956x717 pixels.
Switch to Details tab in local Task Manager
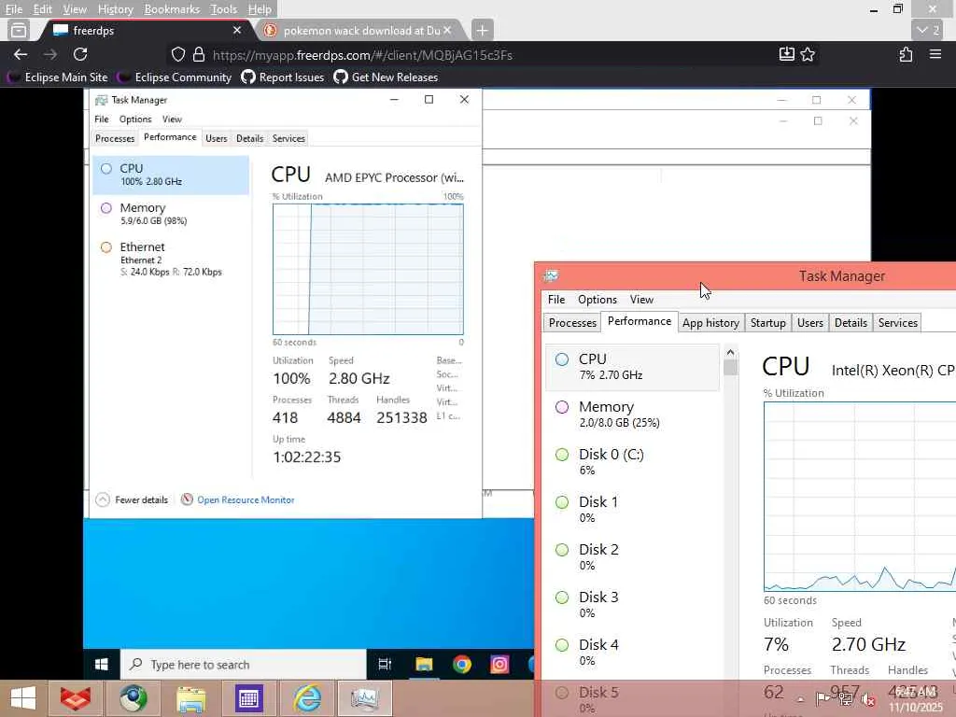851,322
